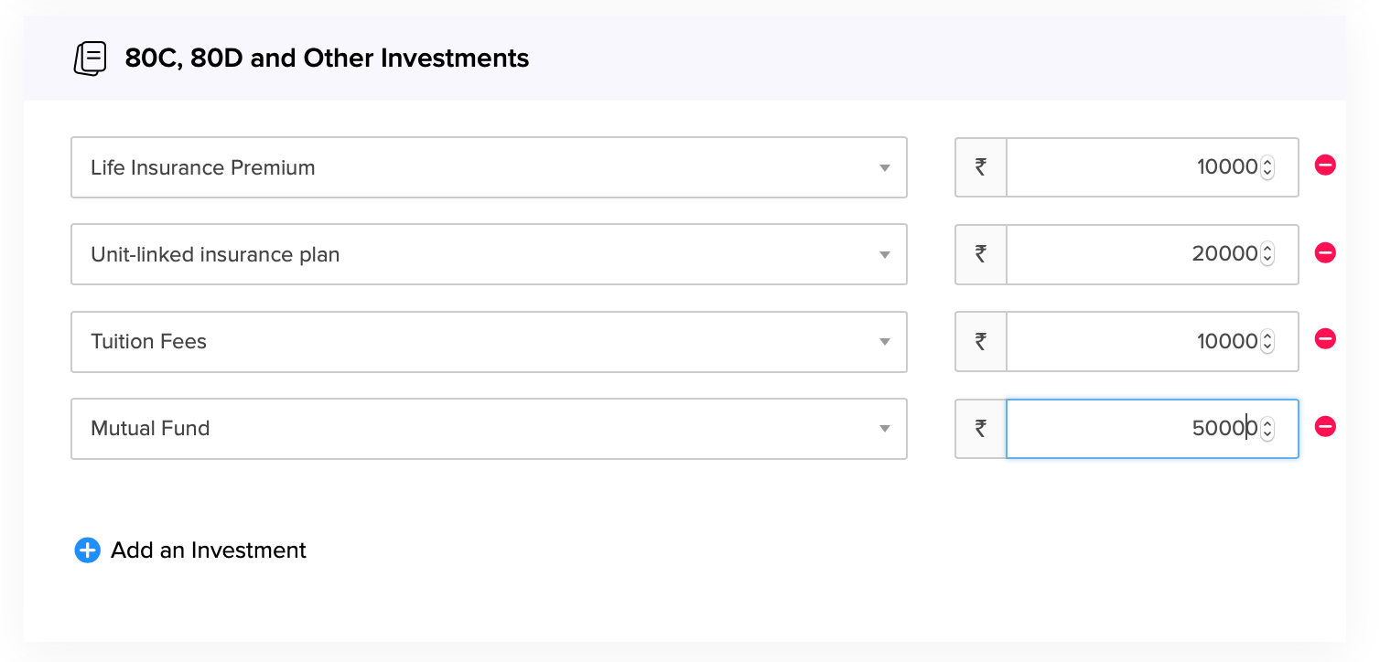
Task: Open the Life Insurance Premium dropdown
Action: [x=489, y=167]
